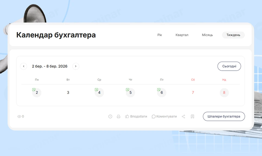The height and width of the screenshot is (156, 262).
Task: Click the Вт weekday label
Action: point(68,80)
